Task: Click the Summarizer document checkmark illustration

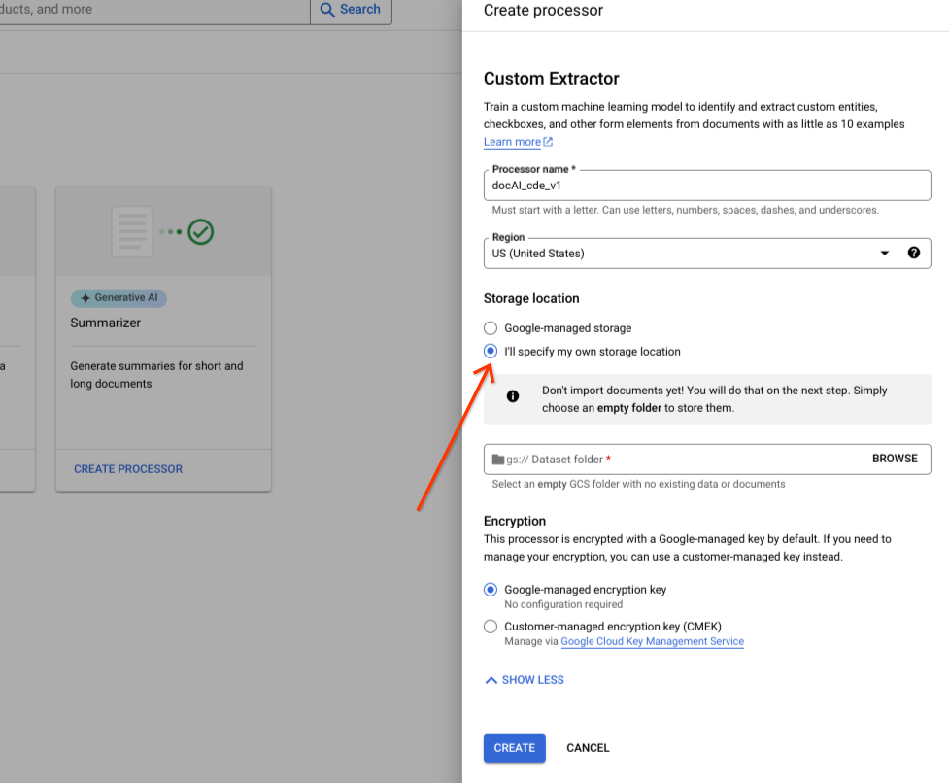Action: pyautogui.click(x=162, y=231)
